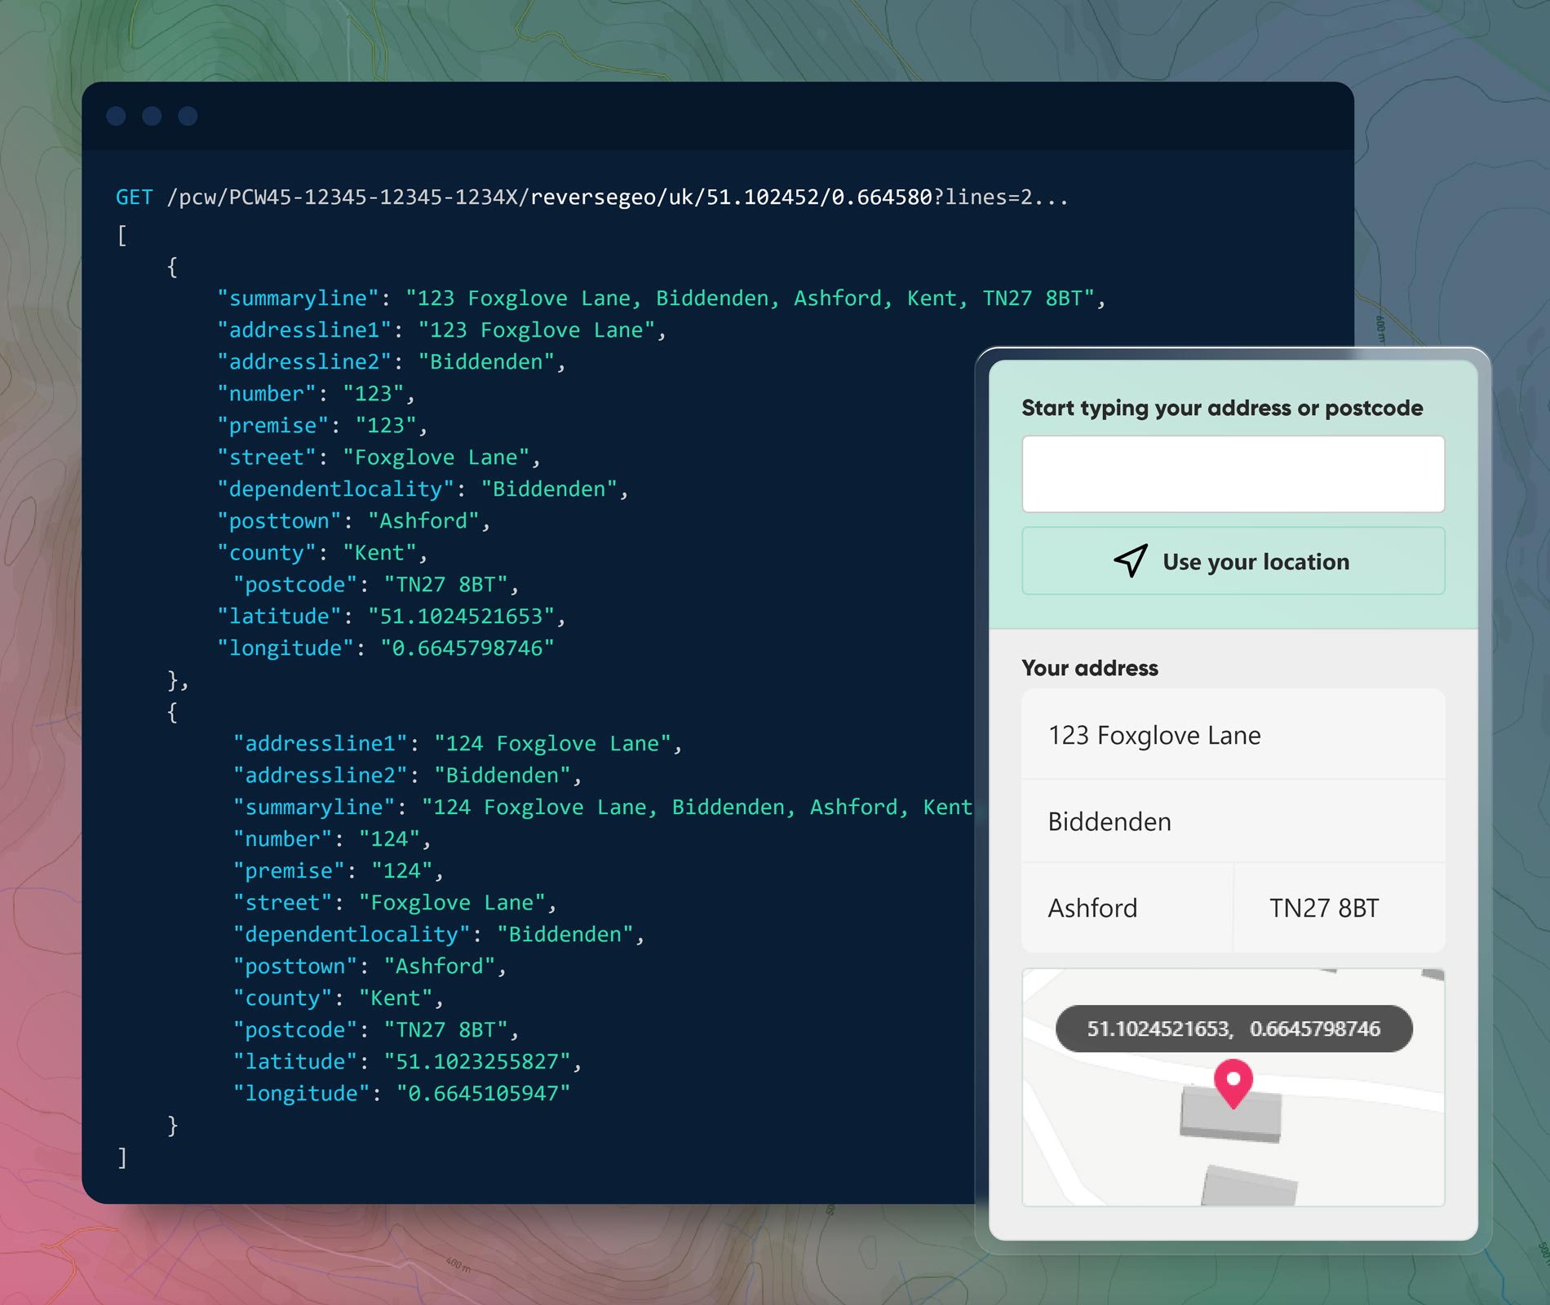
Task: Click the grey building under the map pin
Action: pyautogui.click(x=1230, y=1113)
